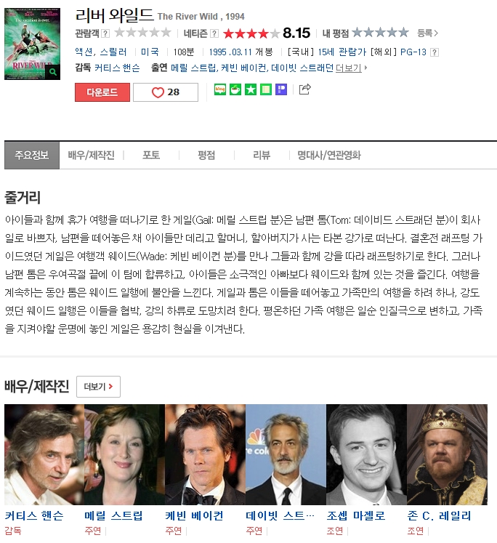Image resolution: width=497 pixels, height=543 pixels.
Task: Click the red 다운로드 button
Action: click(102, 92)
